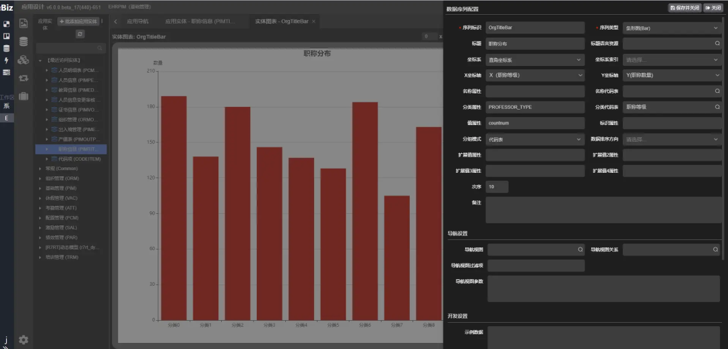Click the 保存并关闭 button
The height and width of the screenshot is (349, 728).
click(684, 7)
